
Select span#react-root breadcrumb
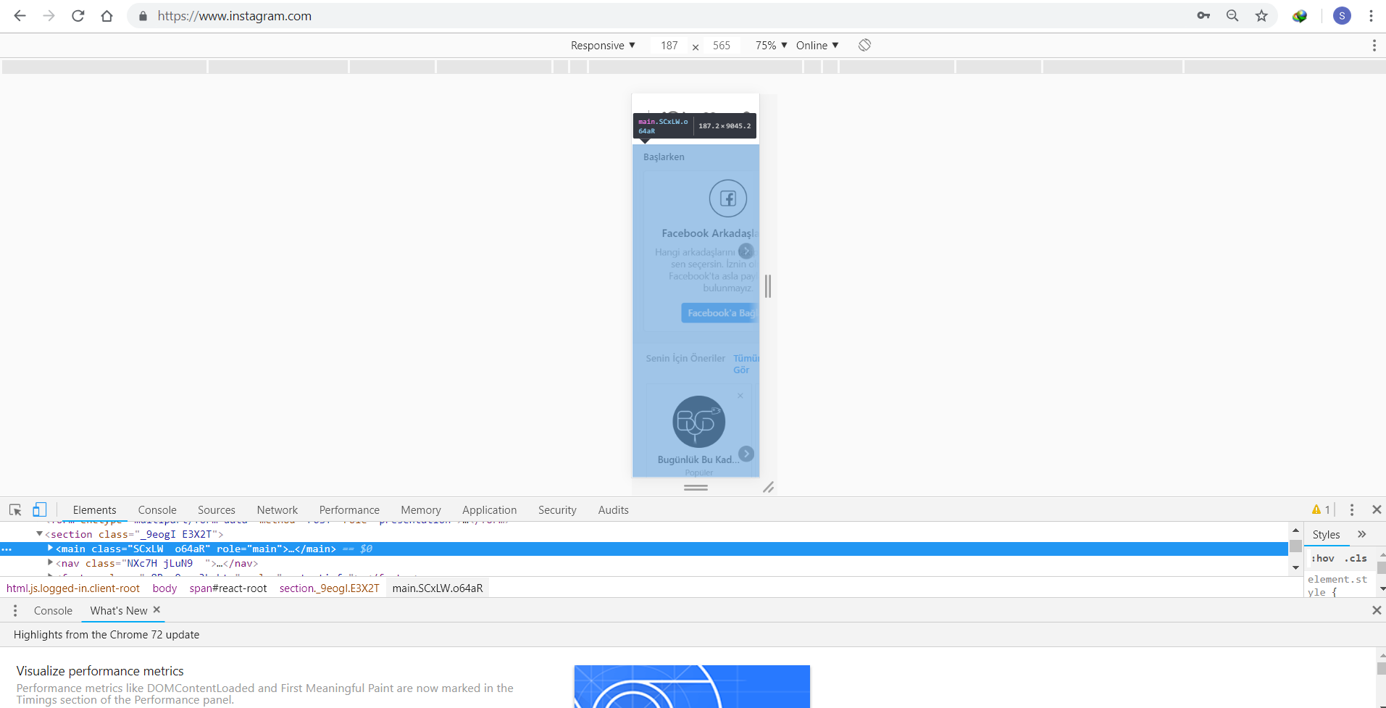pyautogui.click(x=228, y=588)
